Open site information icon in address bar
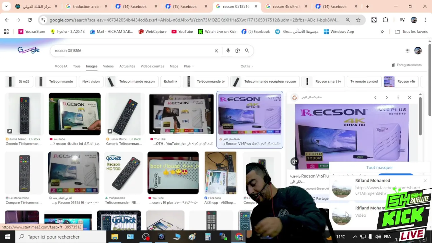The width and height of the screenshot is (432, 243). coord(43,20)
